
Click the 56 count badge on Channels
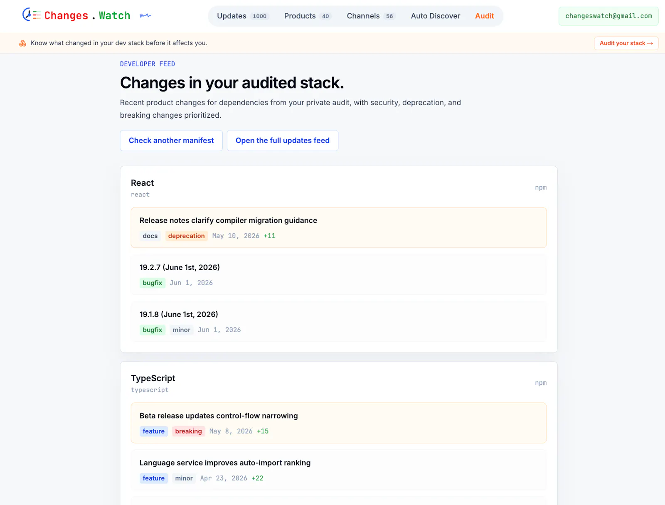(389, 16)
